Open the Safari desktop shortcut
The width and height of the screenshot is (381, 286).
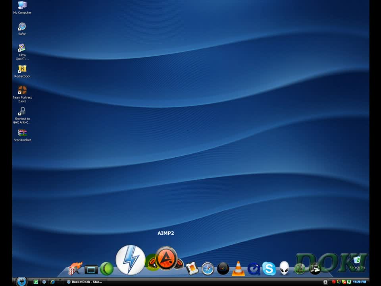point(22,29)
